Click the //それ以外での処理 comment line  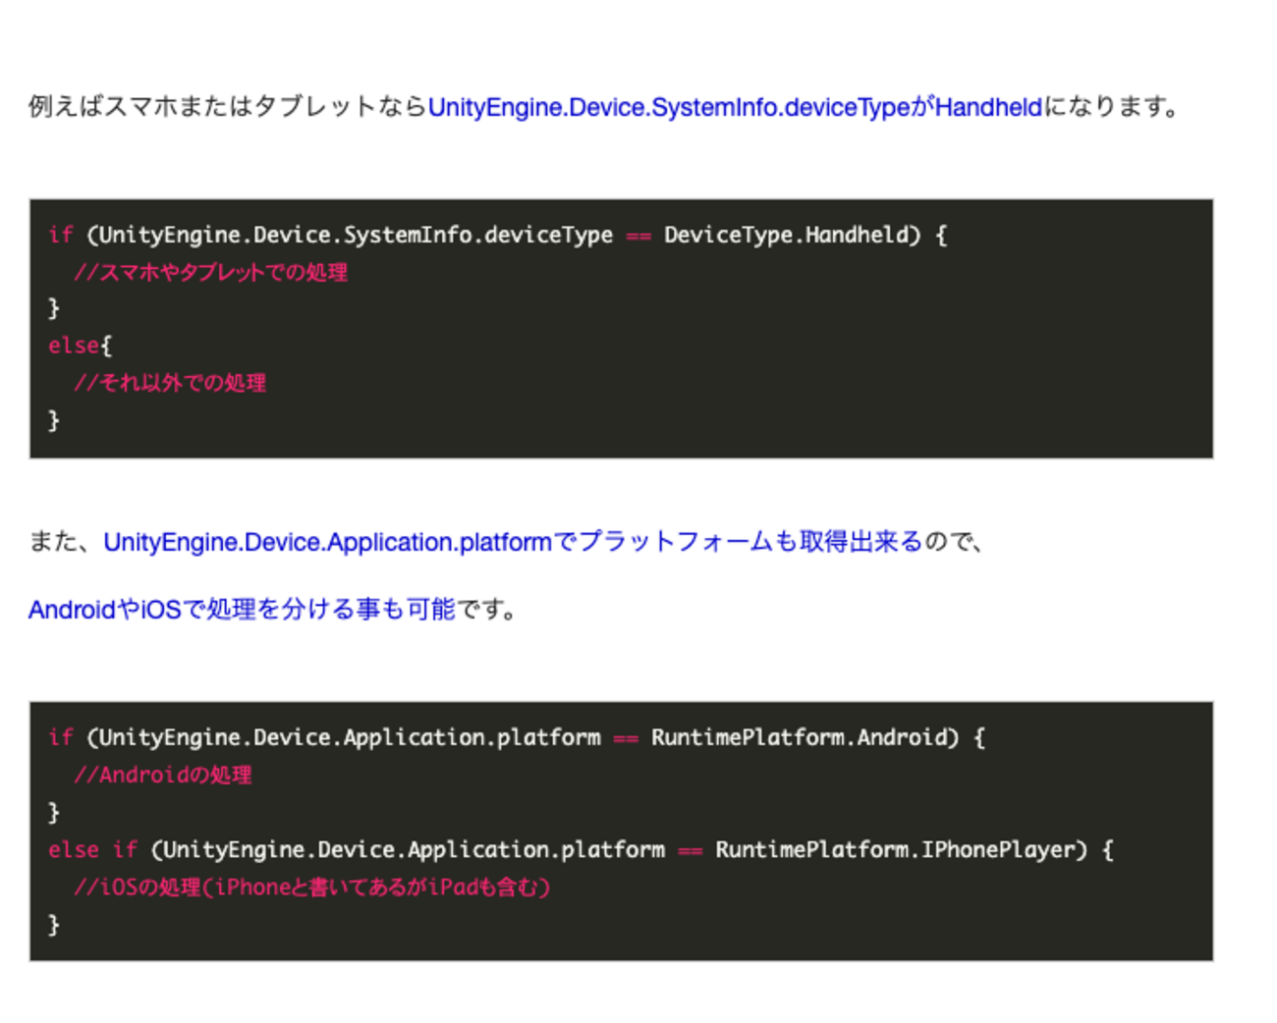pyautogui.click(x=169, y=383)
